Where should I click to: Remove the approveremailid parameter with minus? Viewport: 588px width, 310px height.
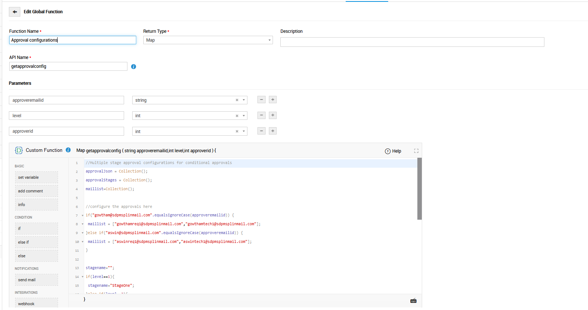point(261,100)
